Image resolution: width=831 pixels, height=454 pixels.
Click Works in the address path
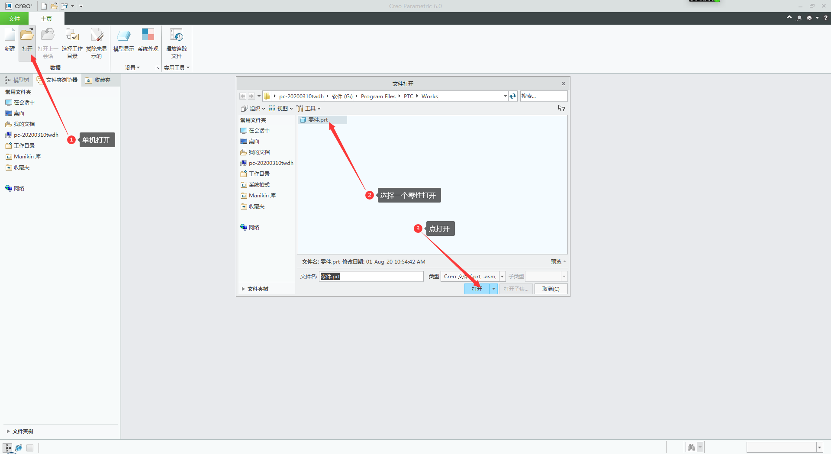430,97
